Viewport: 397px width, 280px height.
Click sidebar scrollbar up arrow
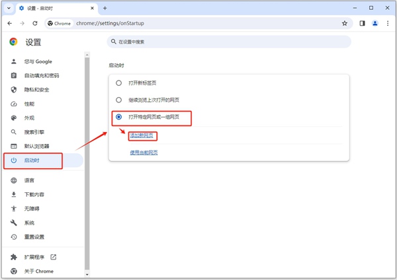point(87,55)
